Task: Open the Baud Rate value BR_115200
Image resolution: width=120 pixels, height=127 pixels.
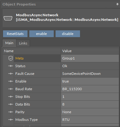Action: 90,89
